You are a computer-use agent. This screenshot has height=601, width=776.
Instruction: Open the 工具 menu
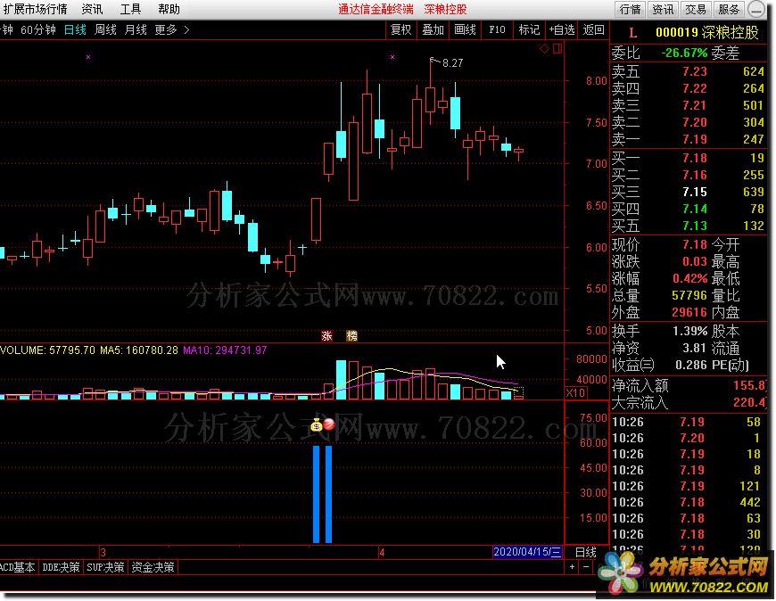130,9
